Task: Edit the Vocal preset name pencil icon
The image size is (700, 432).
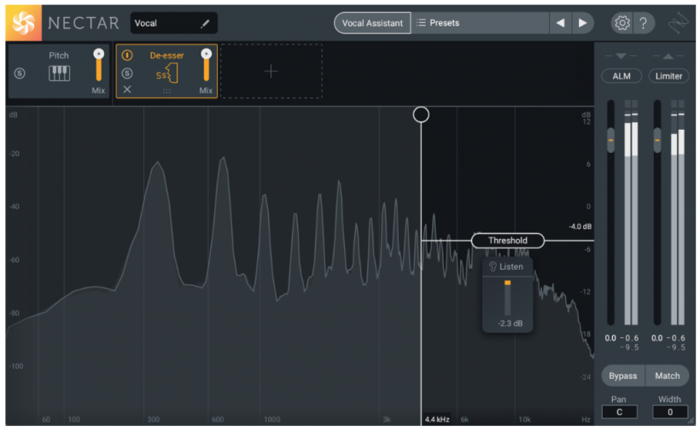Action: coord(205,24)
